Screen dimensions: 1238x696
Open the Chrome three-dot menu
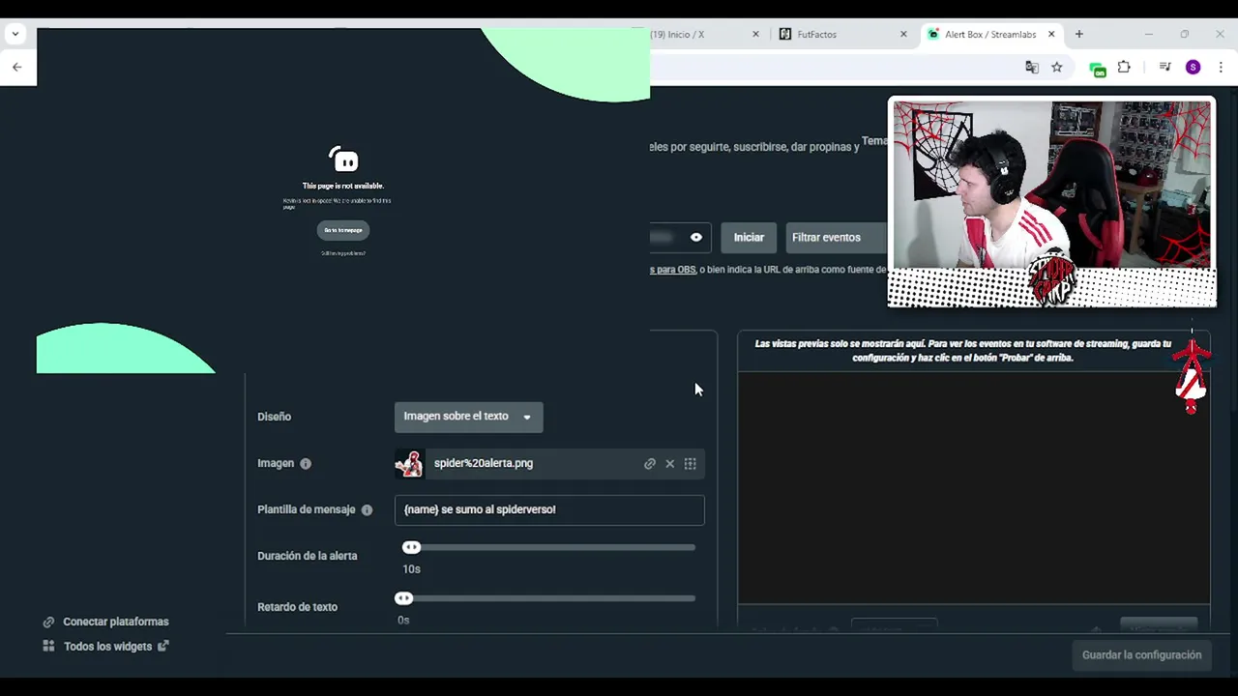tap(1221, 67)
